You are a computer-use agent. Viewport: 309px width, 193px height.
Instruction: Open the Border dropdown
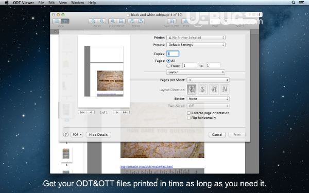[208, 99]
